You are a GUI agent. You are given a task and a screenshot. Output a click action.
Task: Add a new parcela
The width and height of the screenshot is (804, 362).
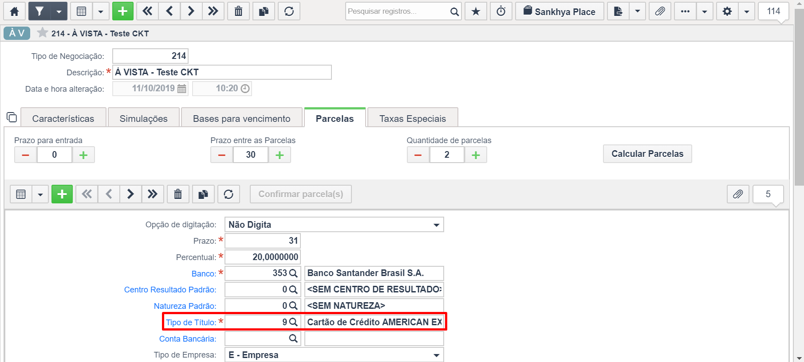(x=62, y=194)
